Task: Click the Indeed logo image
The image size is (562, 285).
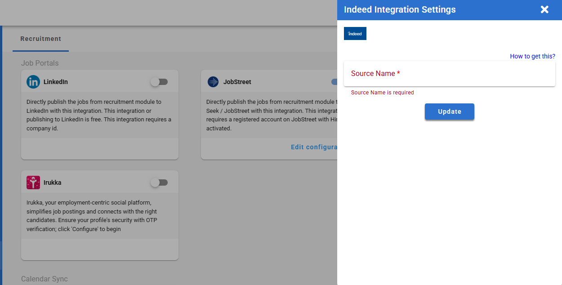Action: (355, 34)
